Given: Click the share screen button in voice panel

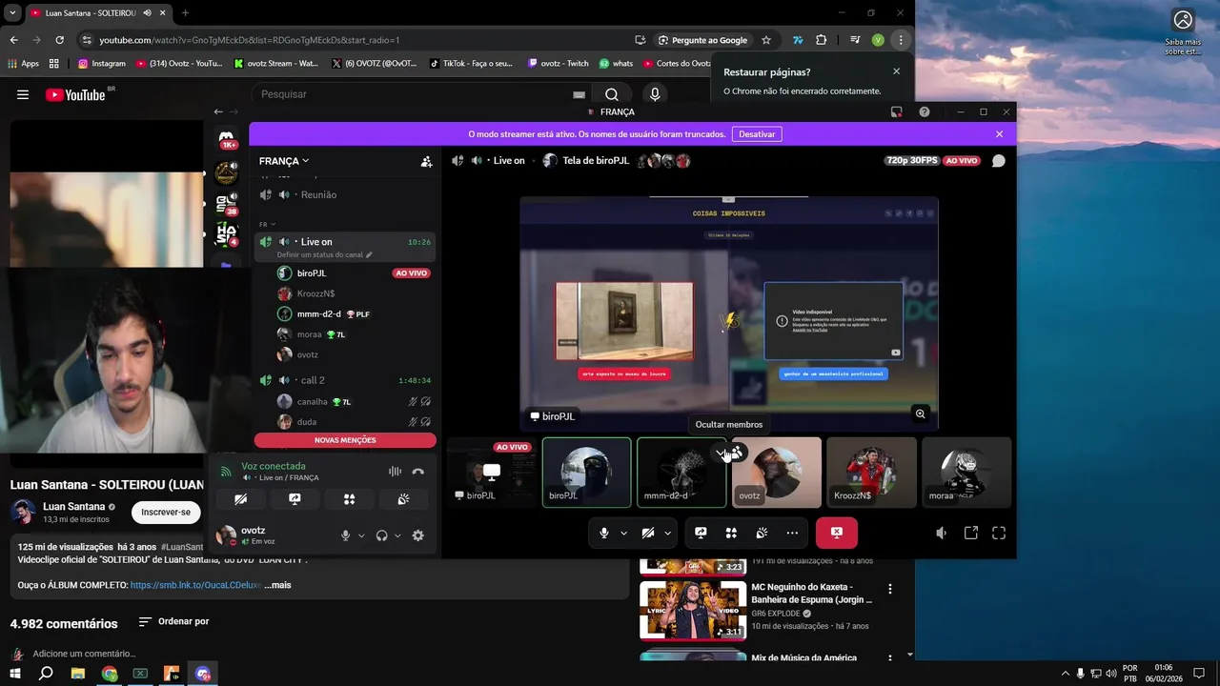Looking at the screenshot, I should [295, 499].
